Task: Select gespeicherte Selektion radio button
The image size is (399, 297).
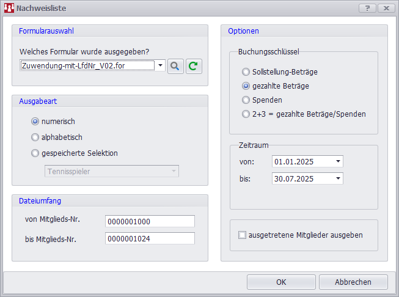Action: tap(35, 153)
